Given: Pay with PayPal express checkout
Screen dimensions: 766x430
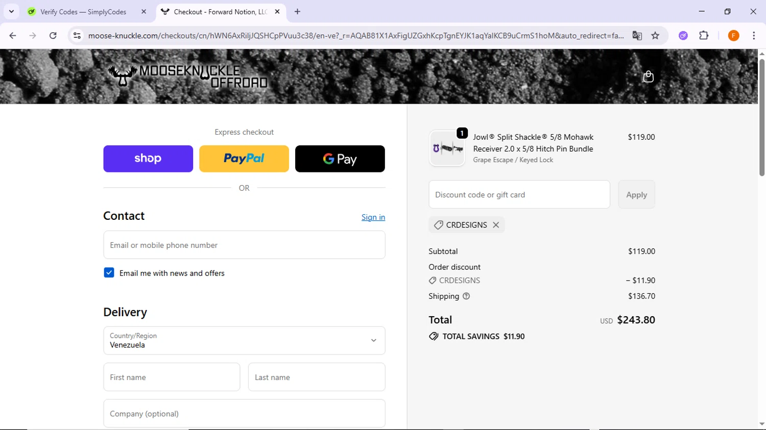Looking at the screenshot, I should coord(244,159).
